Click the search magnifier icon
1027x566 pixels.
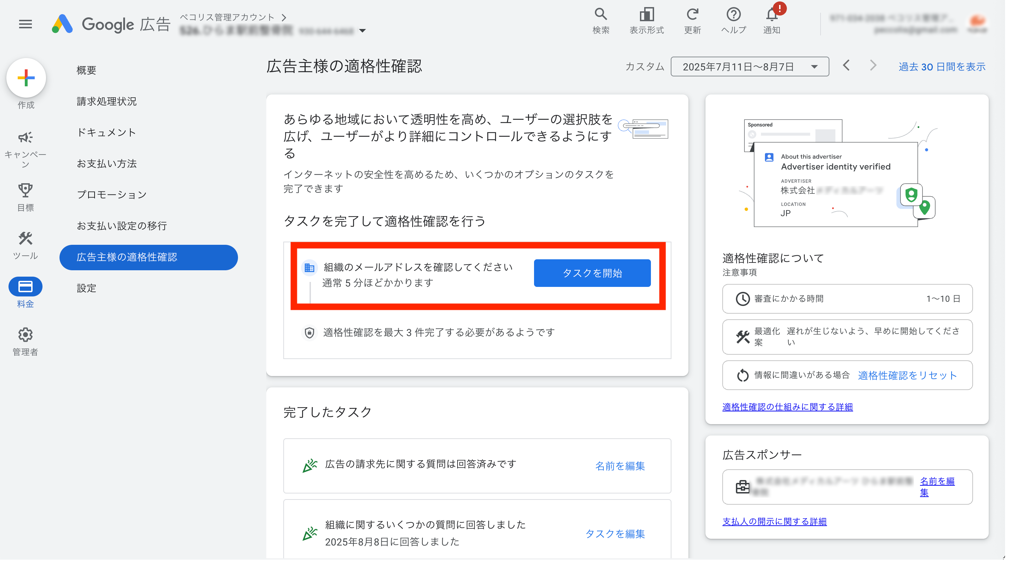click(x=600, y=15)
